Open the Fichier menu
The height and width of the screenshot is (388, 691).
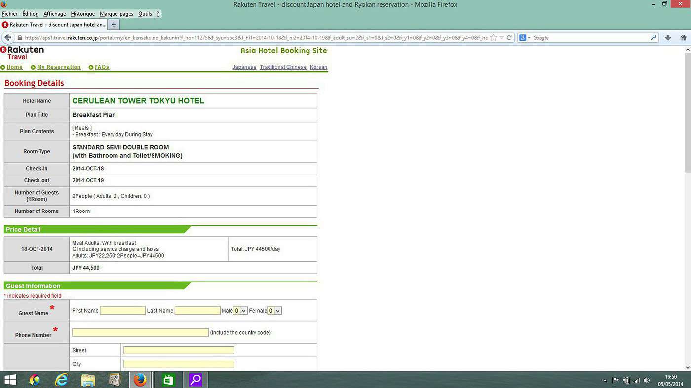point(10,14)
